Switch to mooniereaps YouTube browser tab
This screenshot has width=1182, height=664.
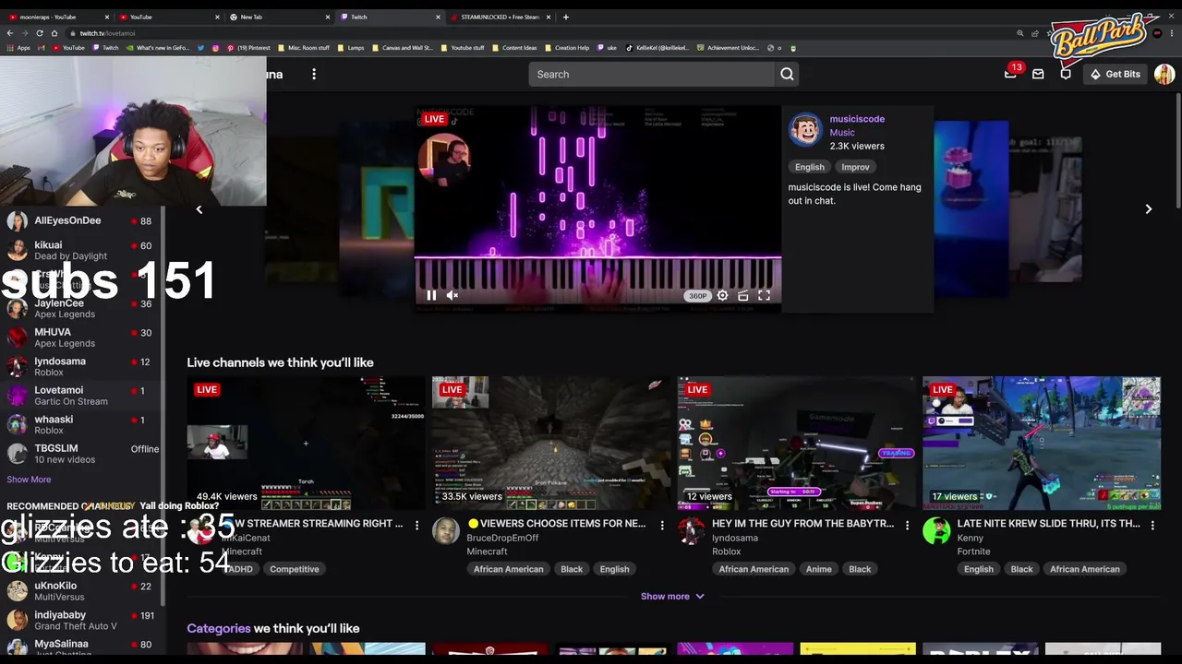pyautogui.click(x=58, y=17)
